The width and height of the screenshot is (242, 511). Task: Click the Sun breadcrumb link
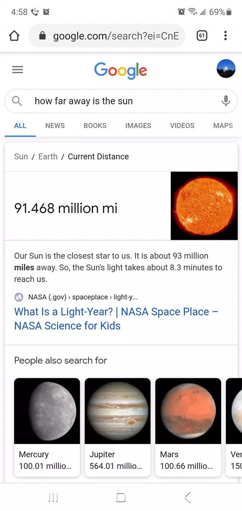21,157
